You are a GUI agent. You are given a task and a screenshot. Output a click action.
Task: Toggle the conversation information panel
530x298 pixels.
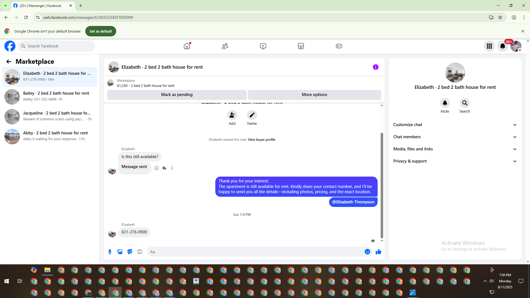pyautogui.click(x=375, y=67)
